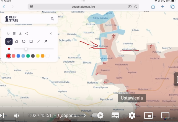Choose the circle shape tool

(x=24, y=41)
